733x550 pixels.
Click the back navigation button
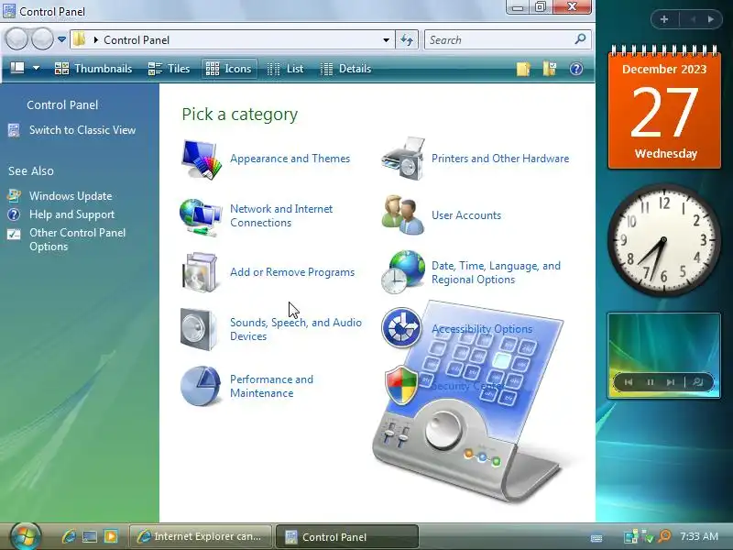[x=17, y=39]
